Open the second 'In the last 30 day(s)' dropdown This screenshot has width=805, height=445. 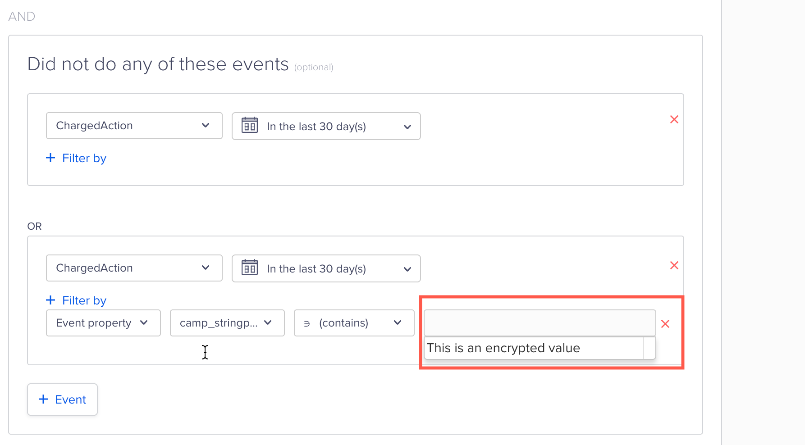click(326, 268)
